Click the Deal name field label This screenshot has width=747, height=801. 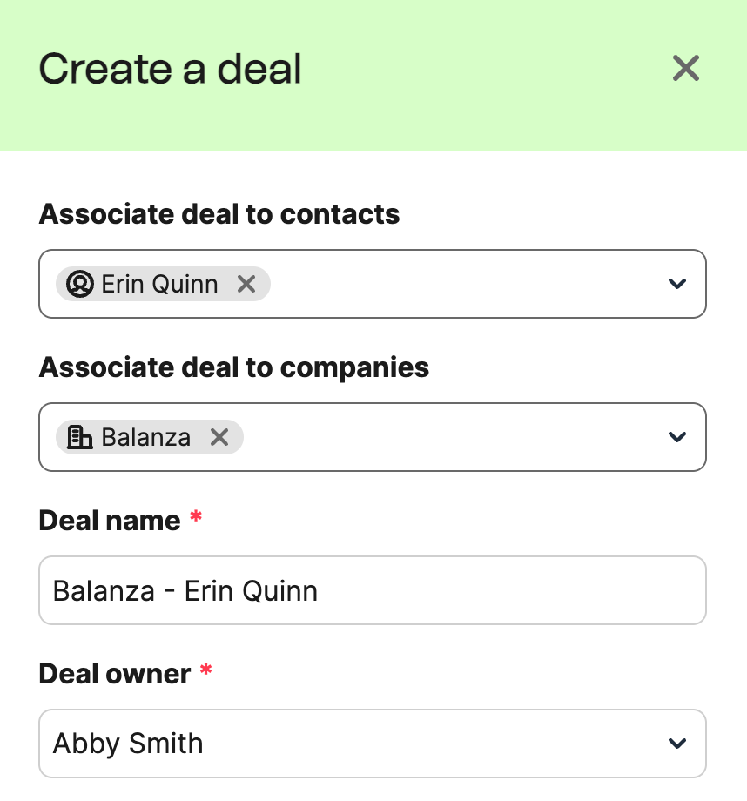[x=110, y=521]
